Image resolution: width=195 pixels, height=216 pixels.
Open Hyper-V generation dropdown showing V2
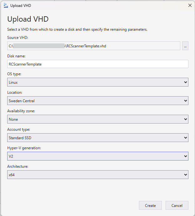click(x=98, y=156)
